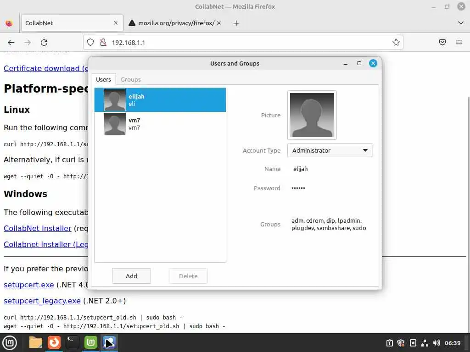The width and height of the screenshot is (470, 352).
Task: Open the Terminal from the panel
Action: point(73,342)
